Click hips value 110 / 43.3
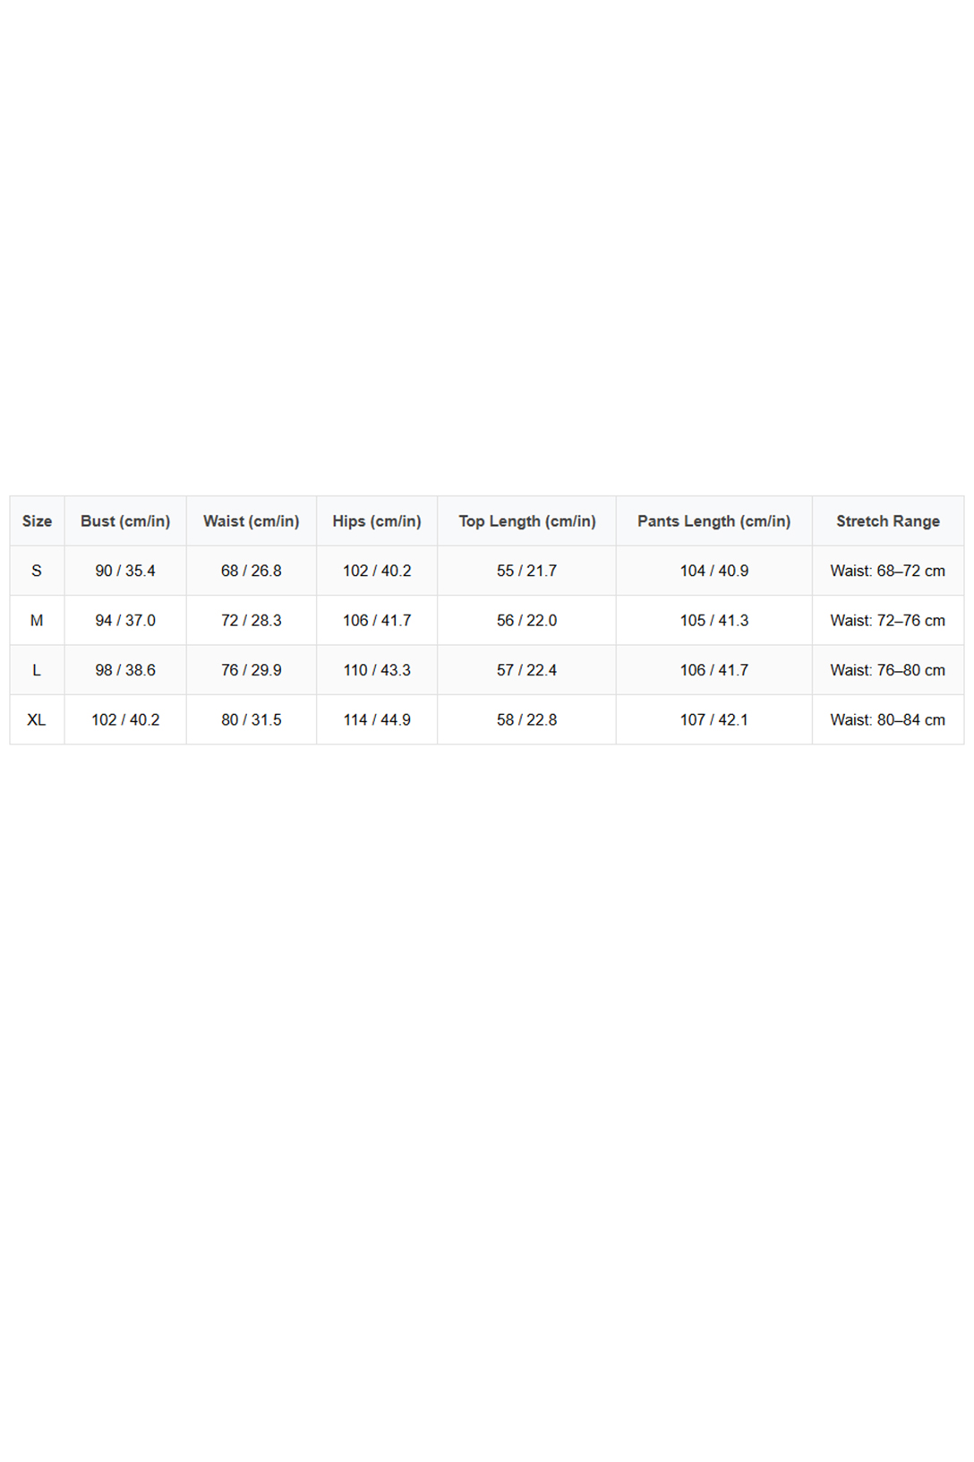The width and height of the screenshot is (974, 1462). [377, 670]
